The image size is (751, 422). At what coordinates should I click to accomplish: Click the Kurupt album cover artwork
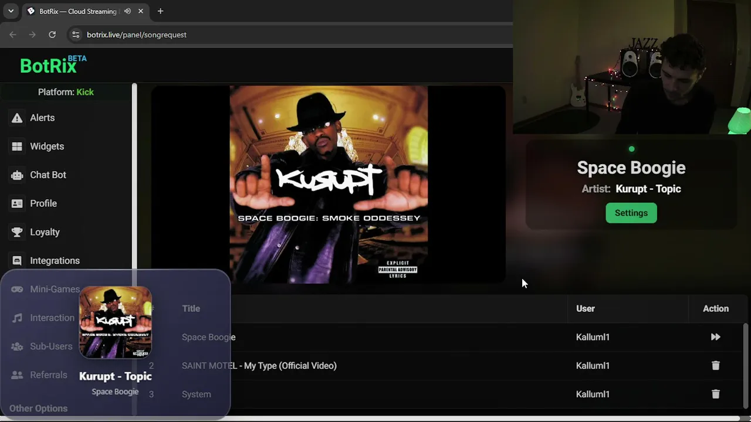coord(329,185)
